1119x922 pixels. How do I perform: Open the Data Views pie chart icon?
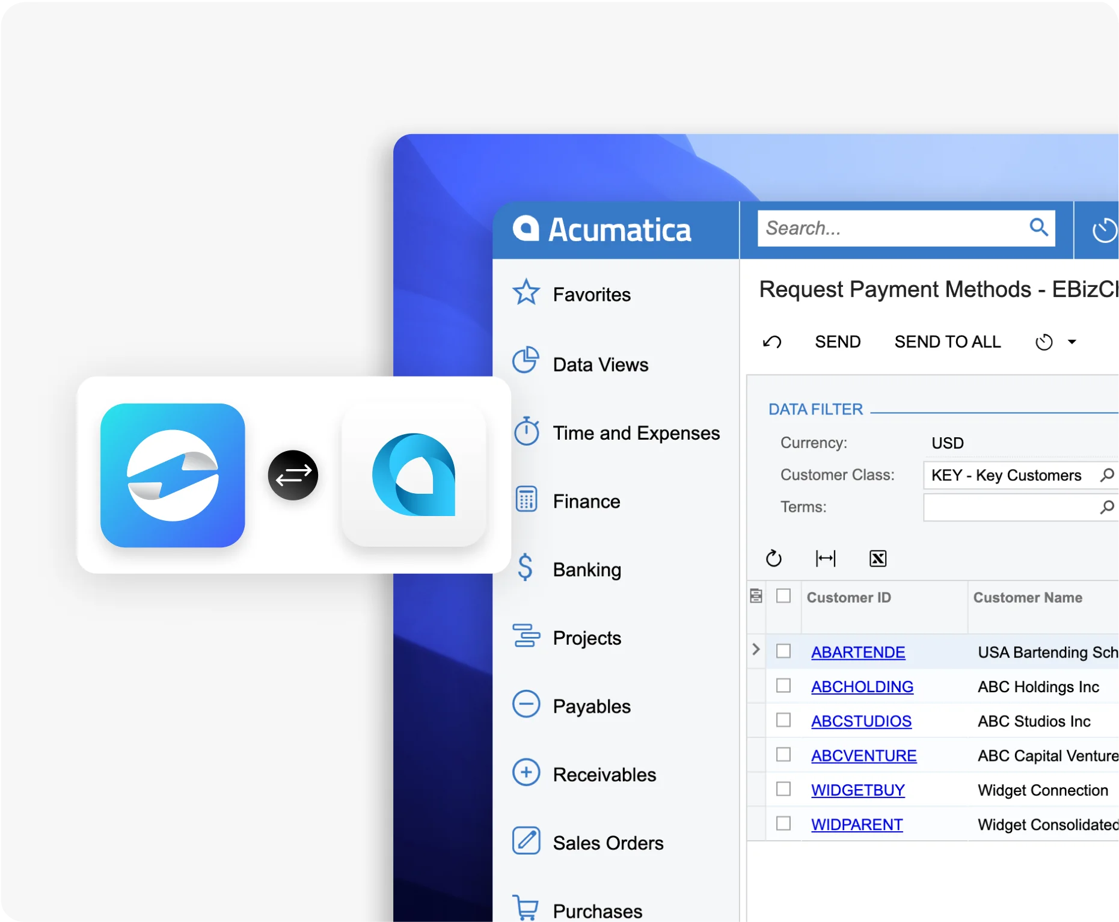526,360
